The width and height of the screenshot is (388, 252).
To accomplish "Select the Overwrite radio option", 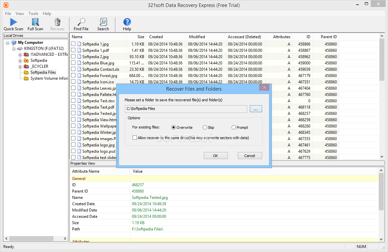I will [173, 127].
